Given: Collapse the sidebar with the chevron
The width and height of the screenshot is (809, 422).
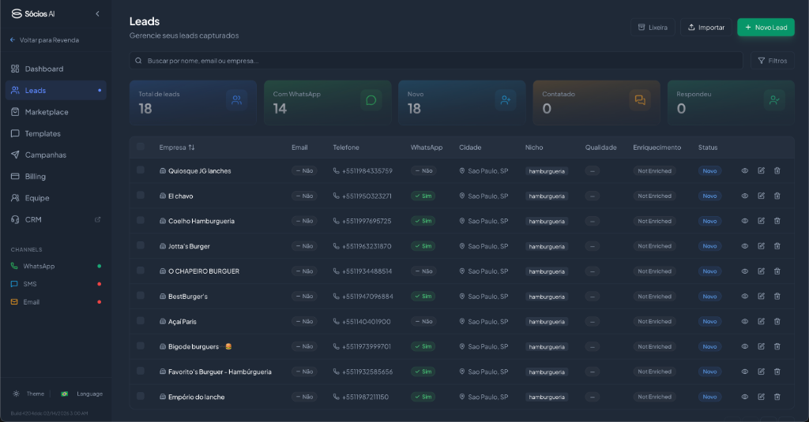Looking at the screenshot, I should click(97, 14).
